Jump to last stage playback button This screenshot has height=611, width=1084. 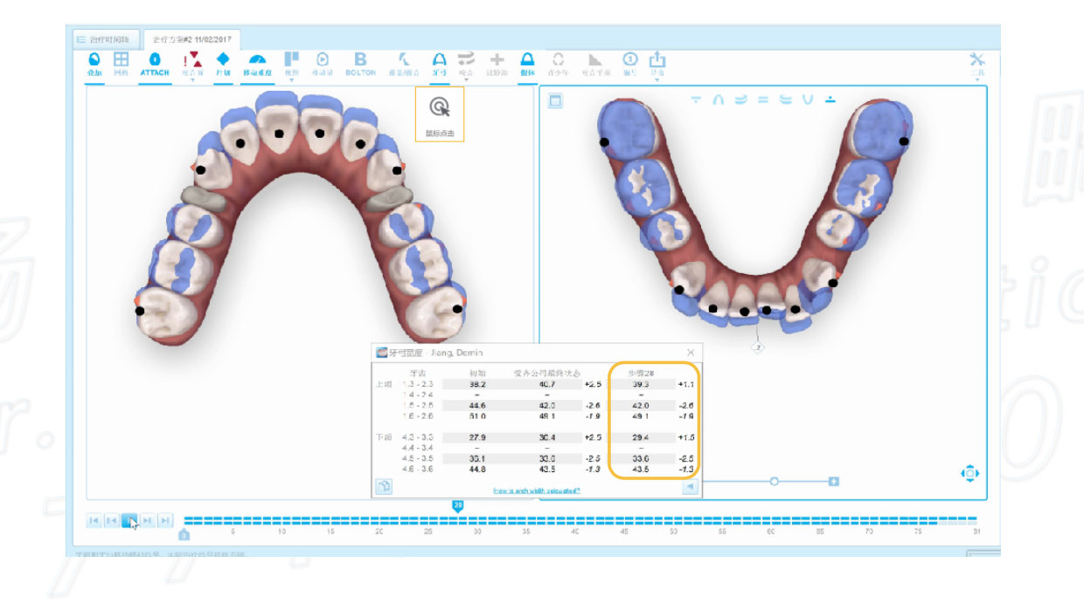[166, 521]
